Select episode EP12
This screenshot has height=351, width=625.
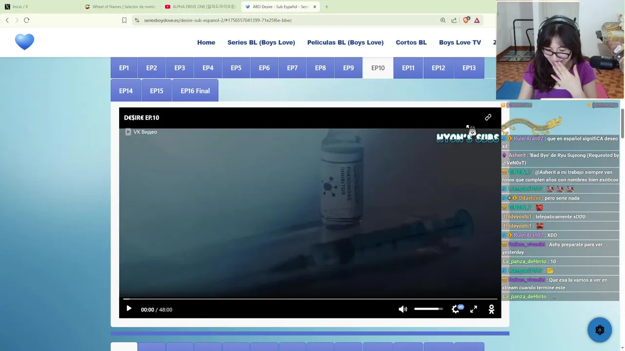(x=438, y=68)
